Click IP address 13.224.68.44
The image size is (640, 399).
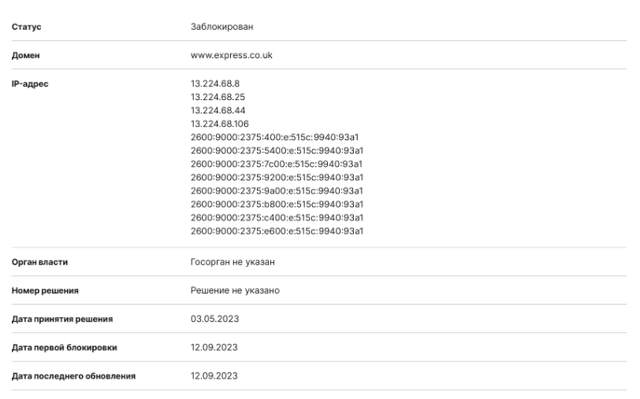point(218,110)
